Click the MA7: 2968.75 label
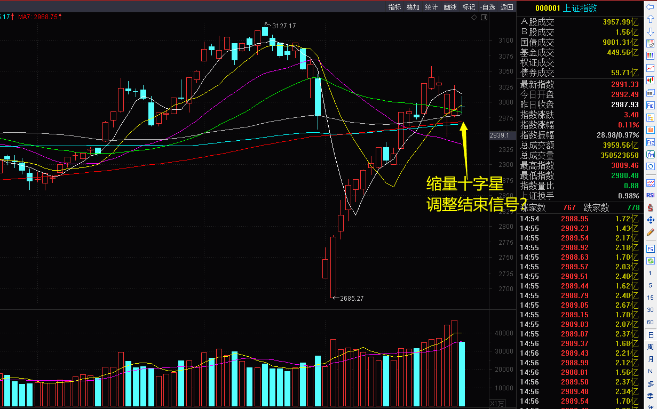 coord(40,17)
